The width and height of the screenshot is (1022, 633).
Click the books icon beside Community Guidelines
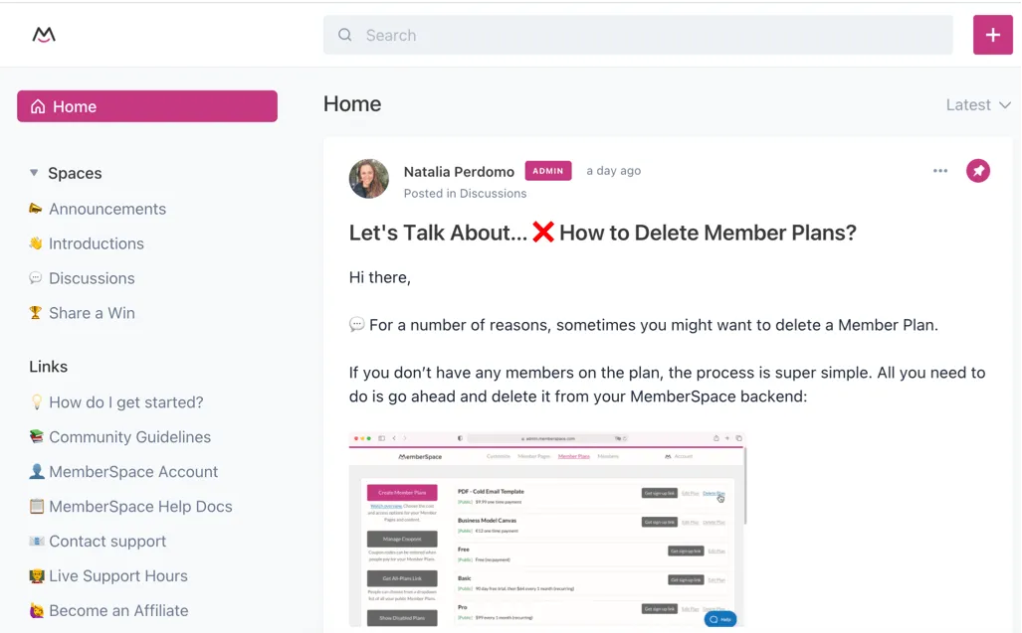tap(37, 436)
